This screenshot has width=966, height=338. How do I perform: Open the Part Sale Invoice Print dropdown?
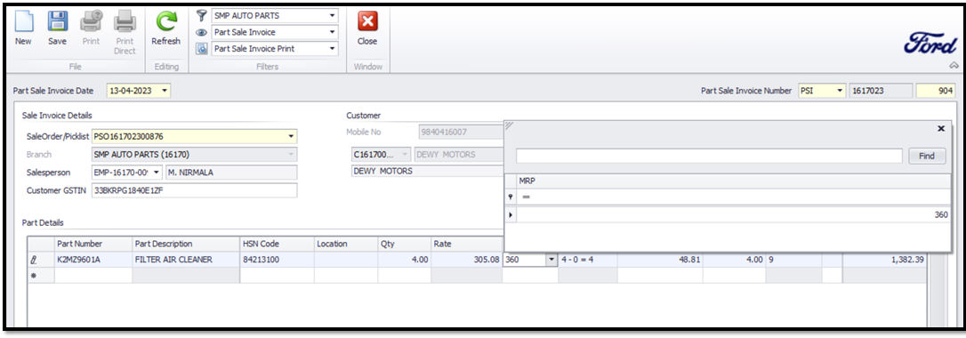[x=333, y=49]
